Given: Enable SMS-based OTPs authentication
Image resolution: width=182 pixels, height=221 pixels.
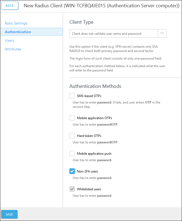Looking at the screenshot, I should tap(72, 95).
